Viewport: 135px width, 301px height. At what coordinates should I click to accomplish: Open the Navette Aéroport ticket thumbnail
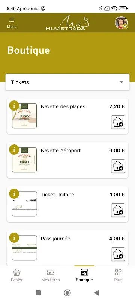(x=24, y=160)
